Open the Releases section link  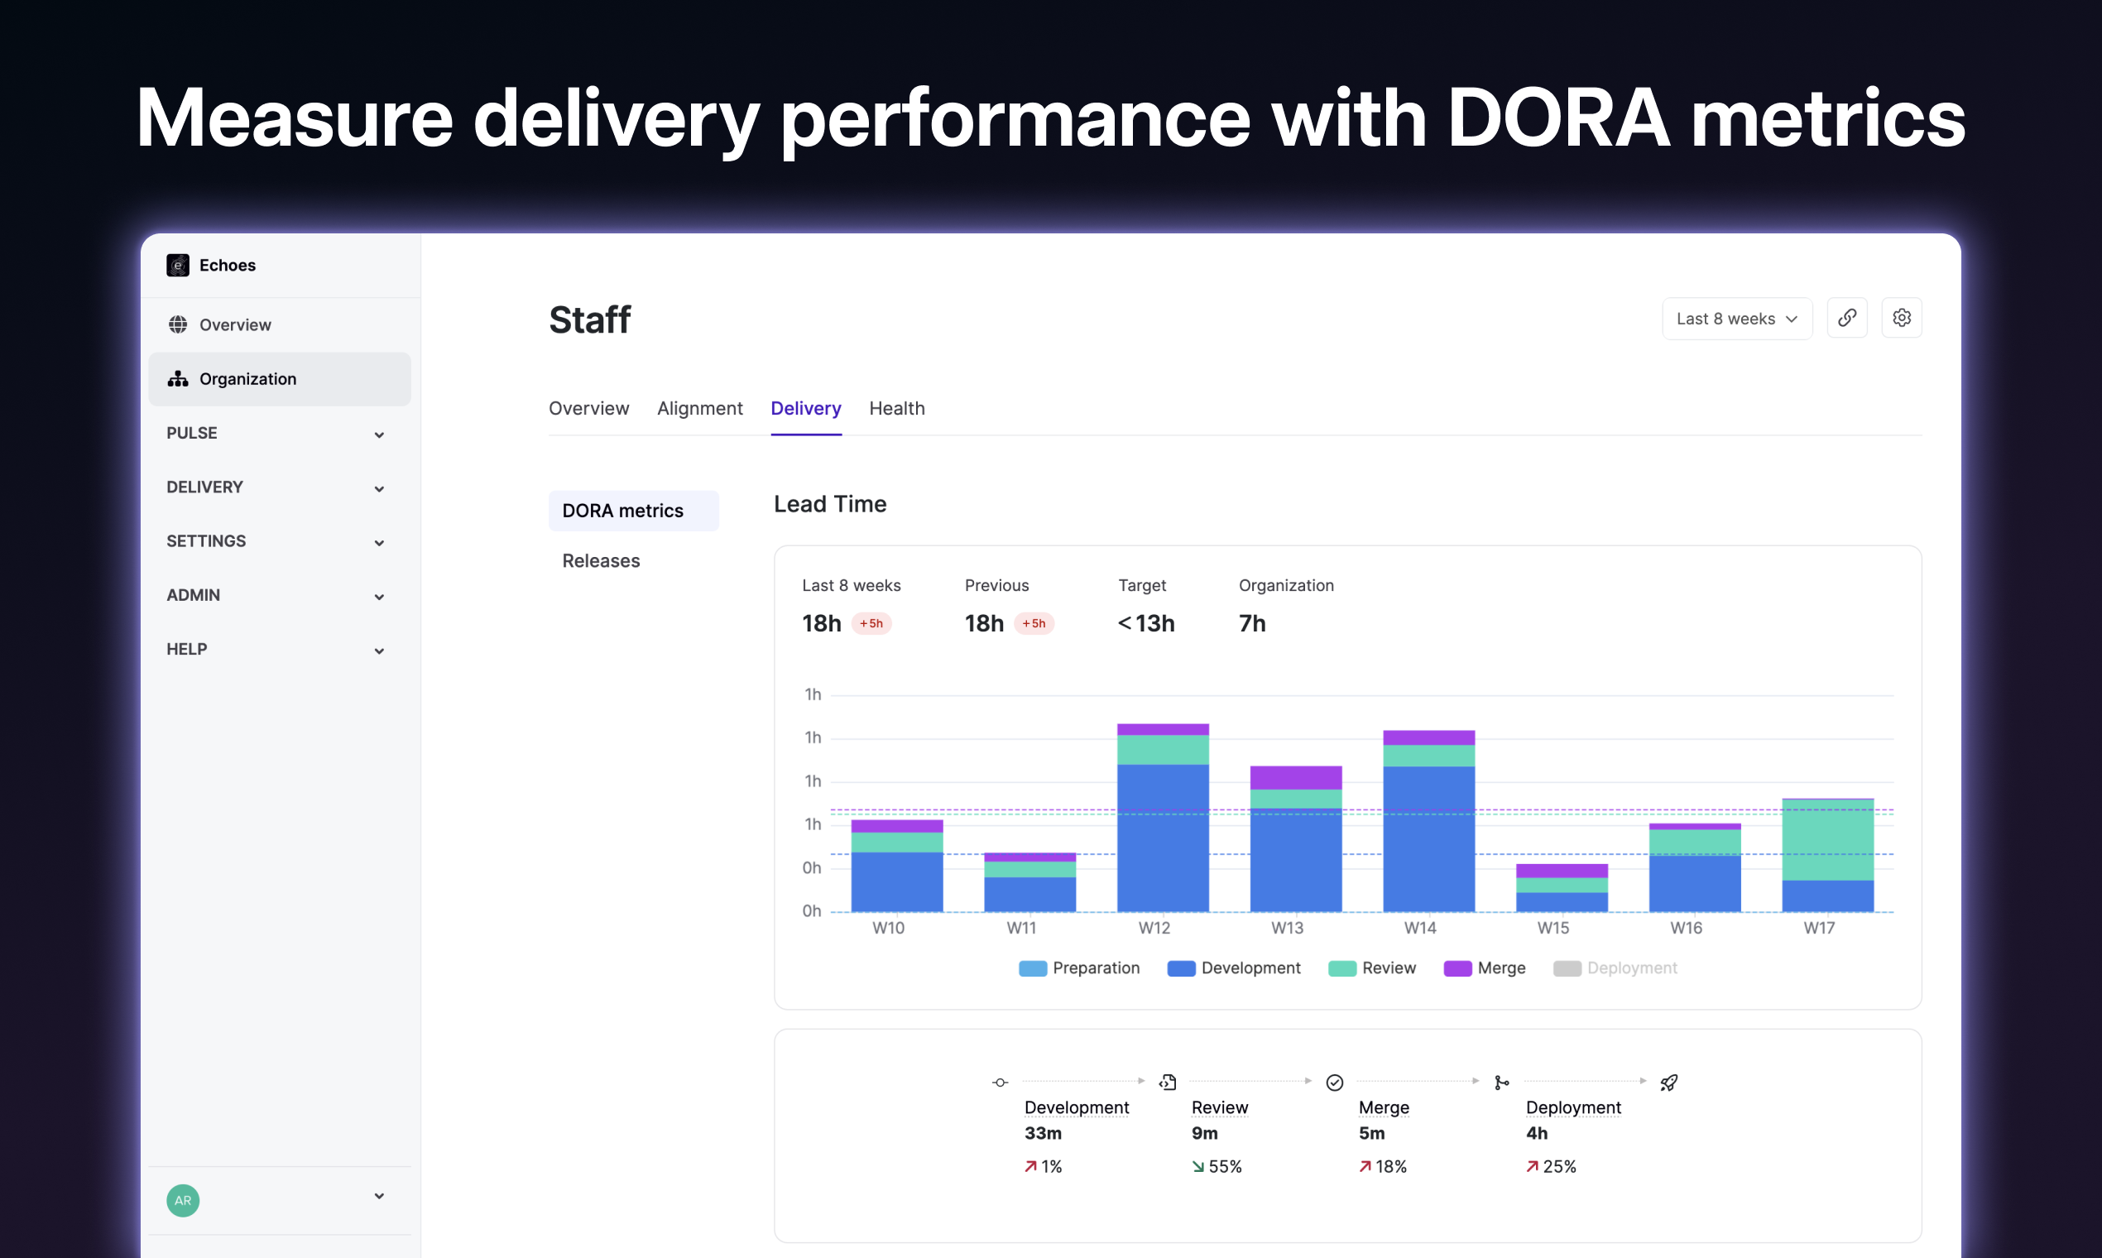tap(600, 561)
